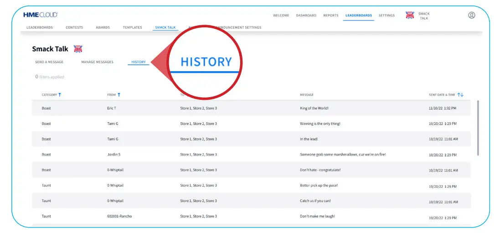Click the Smack Talk page heading
494x233 pixels.
[50, 49]
